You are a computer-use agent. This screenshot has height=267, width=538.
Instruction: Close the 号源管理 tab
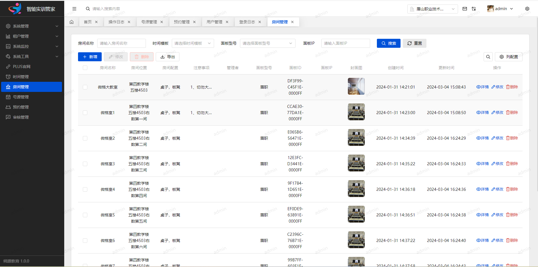pos(162,22)
